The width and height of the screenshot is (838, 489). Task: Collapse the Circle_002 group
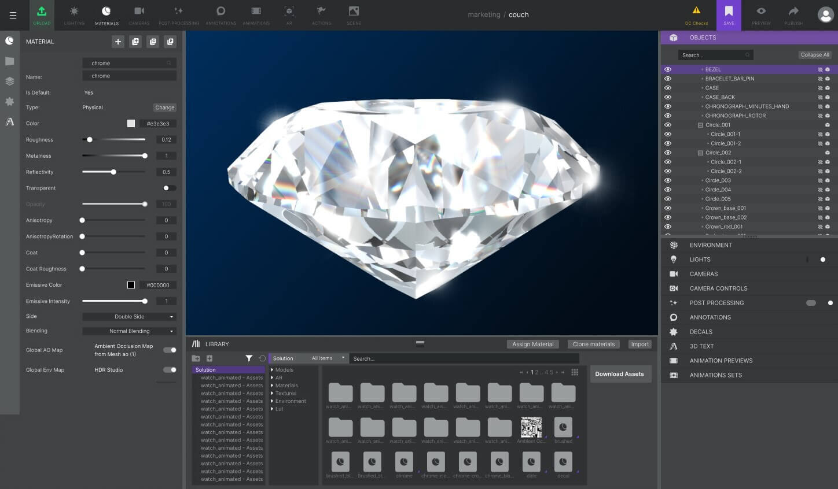700,153
